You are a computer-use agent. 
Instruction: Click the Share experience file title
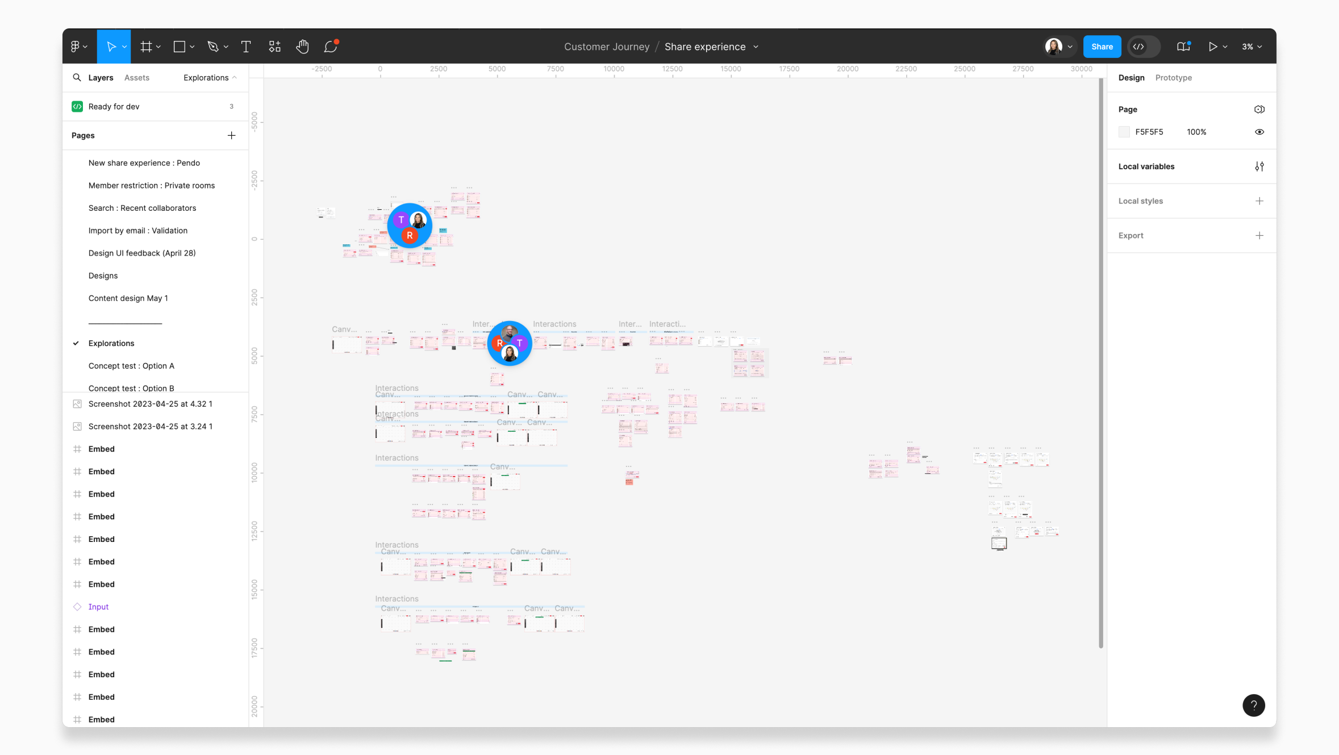pos(704,47)
